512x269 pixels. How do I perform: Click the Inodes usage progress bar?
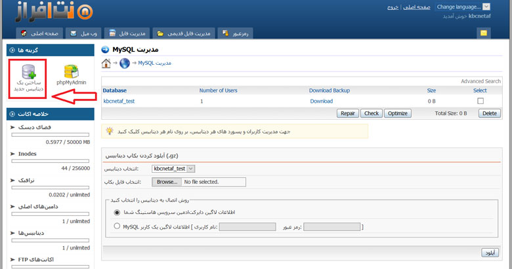click(51, 161)
